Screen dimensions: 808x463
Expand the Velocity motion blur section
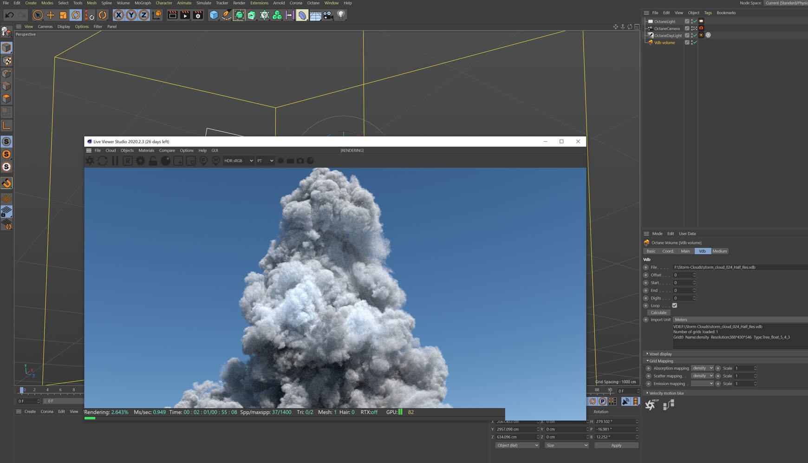(666, 393)
